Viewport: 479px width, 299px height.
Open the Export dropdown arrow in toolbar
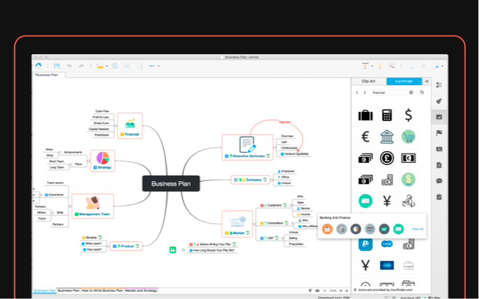point(442,66)
